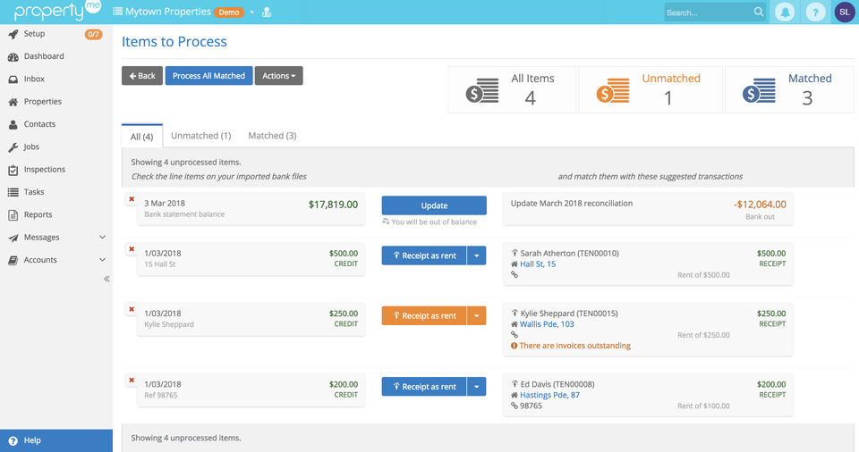Open the Actions dropdown
This screenshot has width=859, height=452.
click(x=279, y=76)
